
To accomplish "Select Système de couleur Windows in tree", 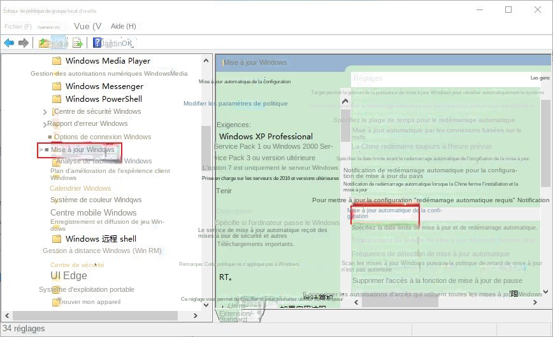I will click(96, 200).
